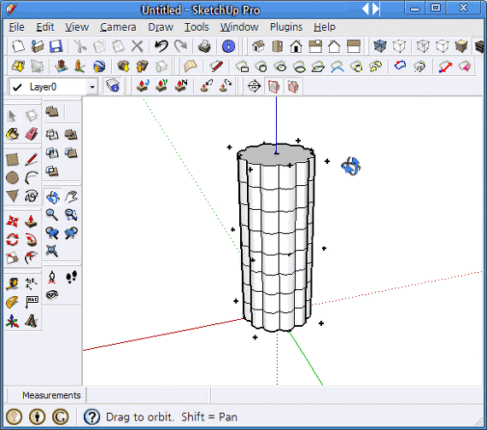The height and width of the screenshot is (430, 487).
Task: Save the model with floppy icon
Action: 56,47
